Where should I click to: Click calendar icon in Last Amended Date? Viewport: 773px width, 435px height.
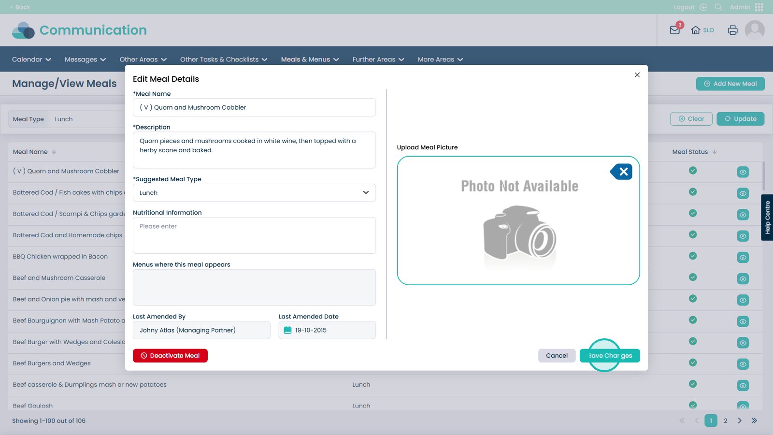pos(288,330)
